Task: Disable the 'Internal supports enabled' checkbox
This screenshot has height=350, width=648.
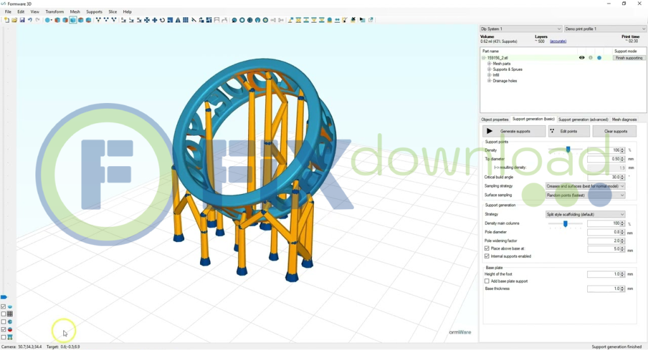Action: 487,256
